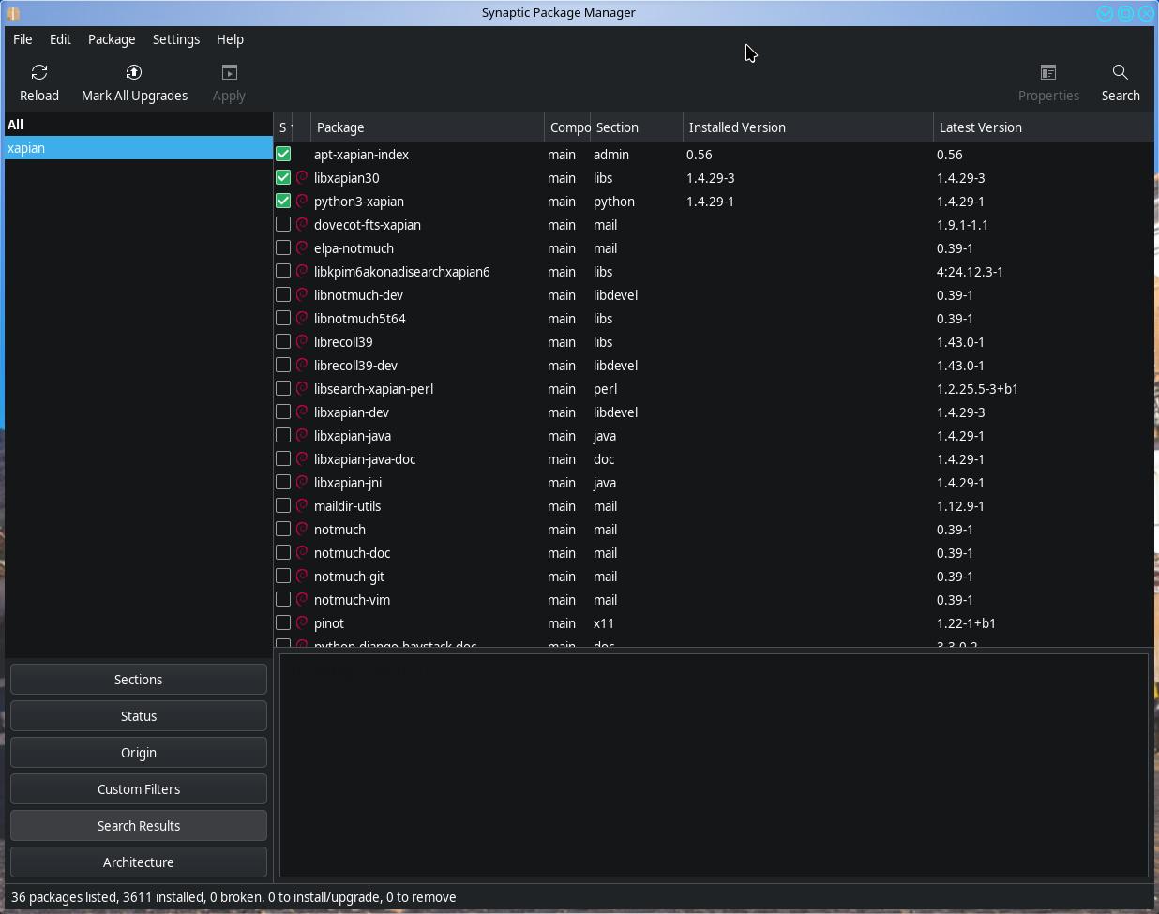Mark the dovecot-fts-xapian checkbox

(283, 224)
